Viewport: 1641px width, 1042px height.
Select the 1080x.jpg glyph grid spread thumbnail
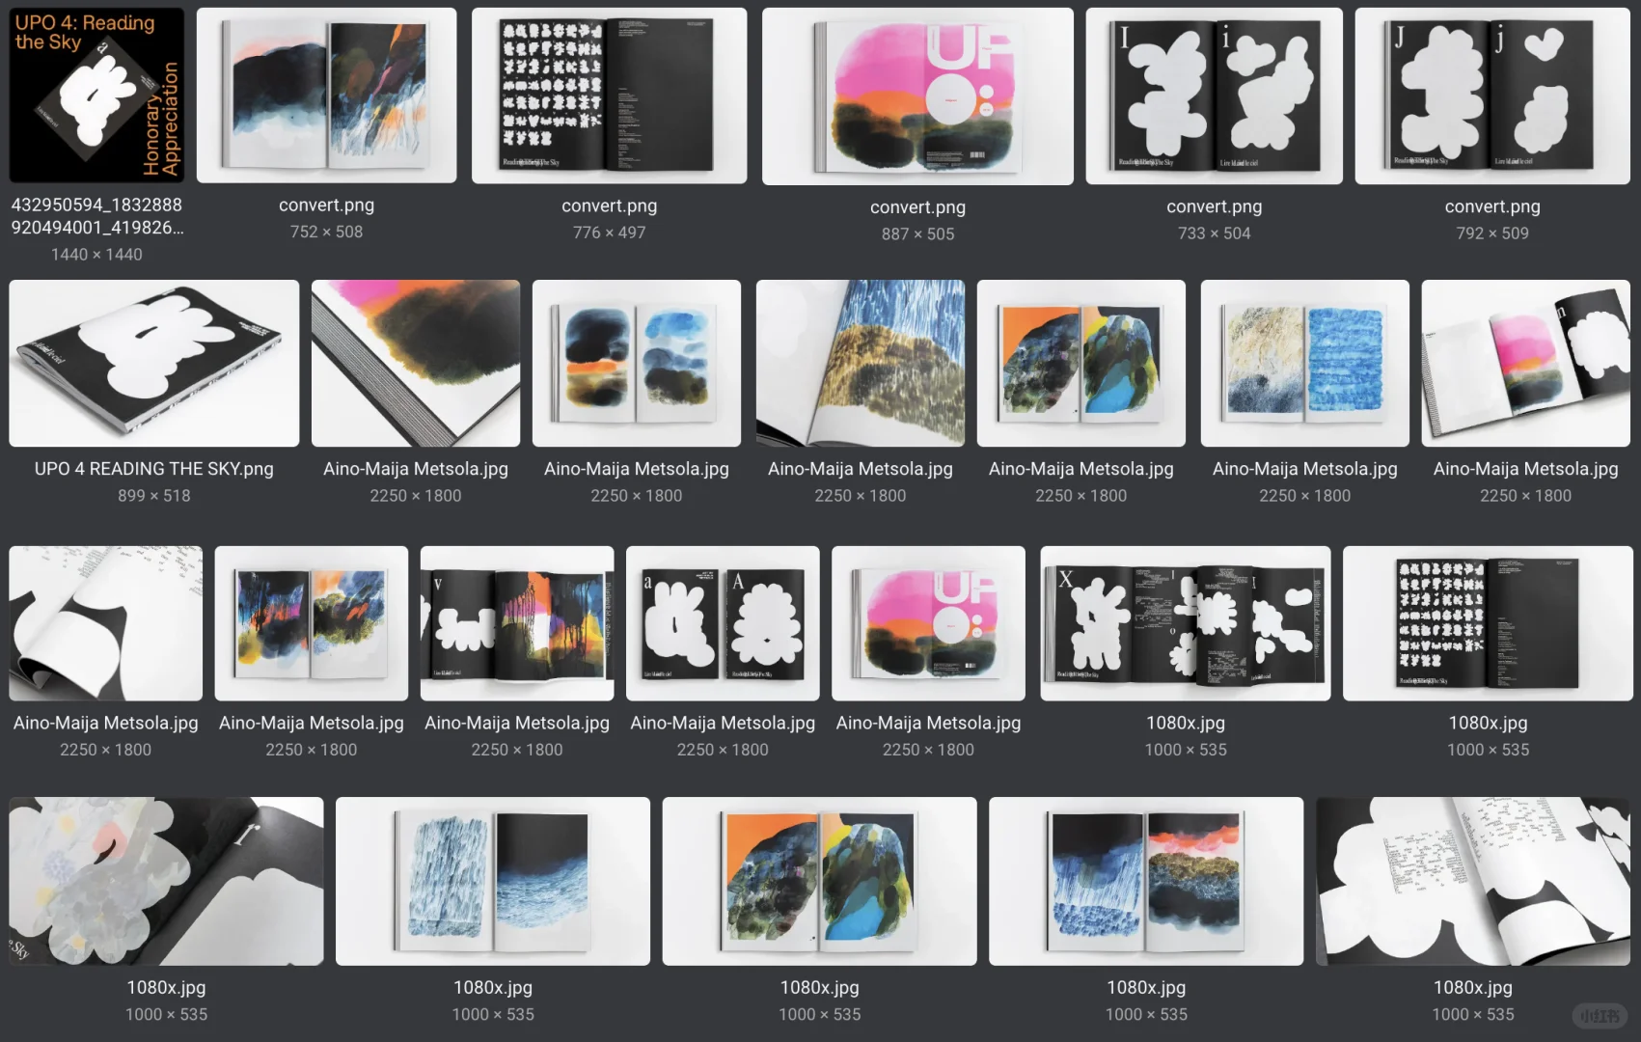1488,623
